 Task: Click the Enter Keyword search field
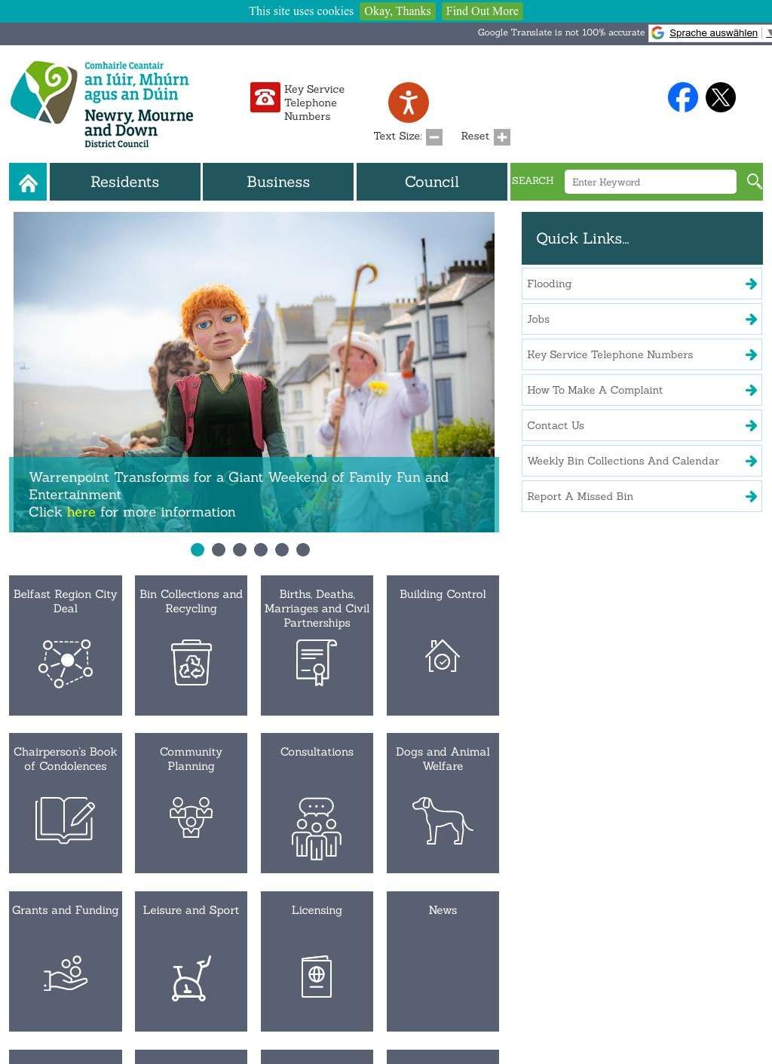coord(650,182)
